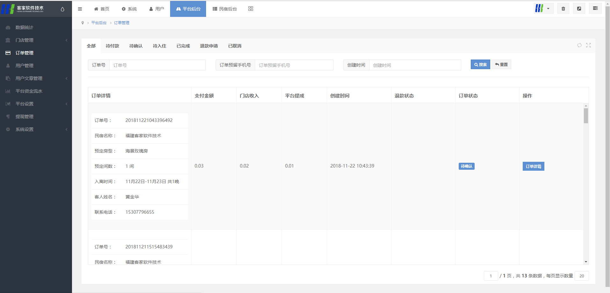Screen dimensions: 610x293
Task: Focus the 订单预留手机号 input field
Action: 294,65
